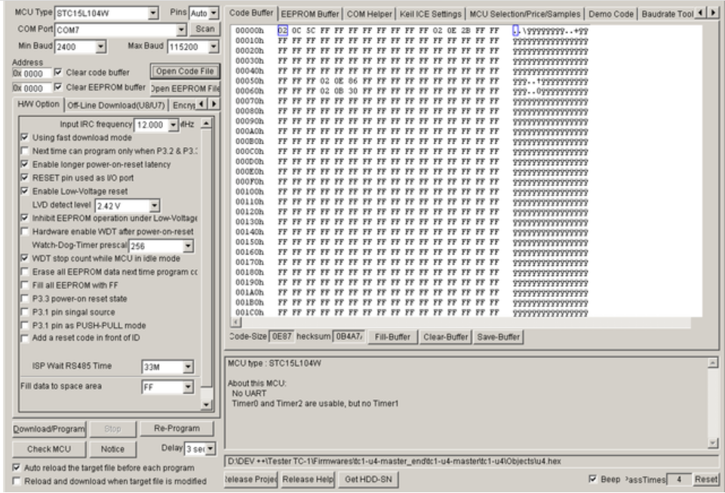Toggle RESET pin used as I/O port
The width and height of the screenshot is (725, 493).
(x=25, y=177)
